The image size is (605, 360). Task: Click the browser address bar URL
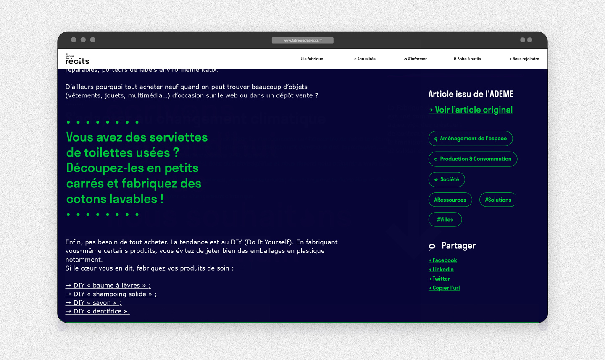click(302, 40)
